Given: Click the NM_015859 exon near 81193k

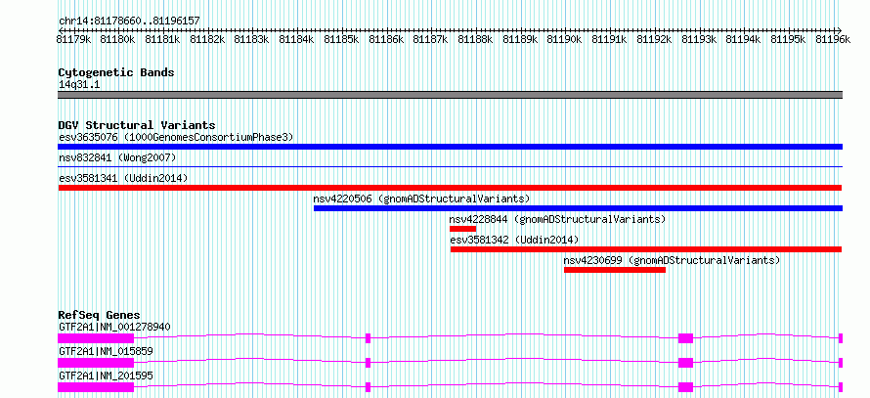Looking at the screenshot, I should 686,363.
